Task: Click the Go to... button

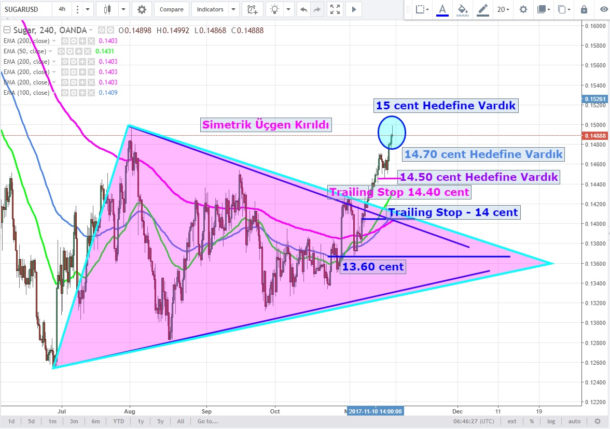Action: pos(207,421)
